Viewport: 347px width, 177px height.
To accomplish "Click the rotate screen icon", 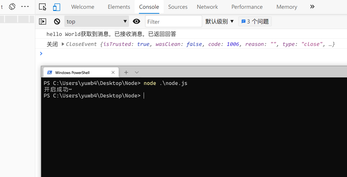I will coord(12,7).
